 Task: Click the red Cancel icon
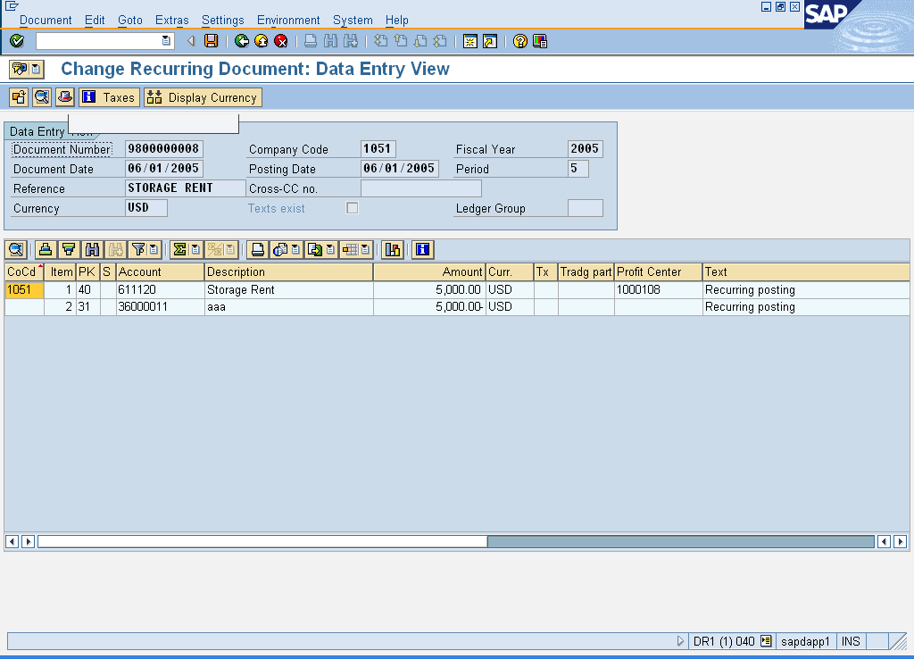[x=281, y=41]
